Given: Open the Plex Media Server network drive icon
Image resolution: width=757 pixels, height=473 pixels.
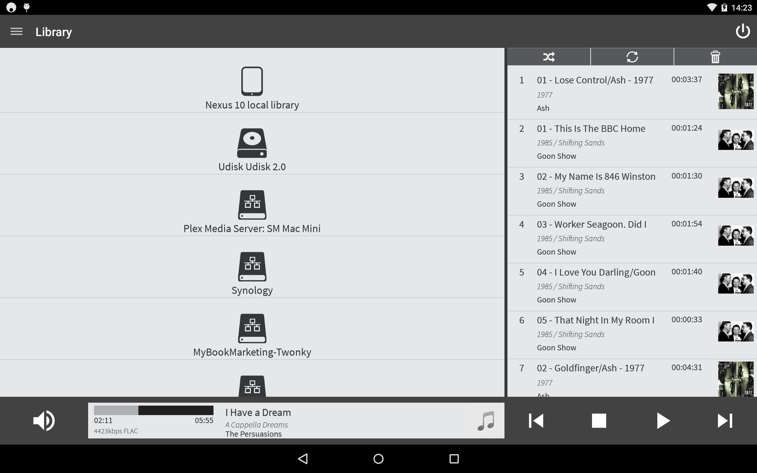Looking at the screenshot, I should (x=252, y=205).
